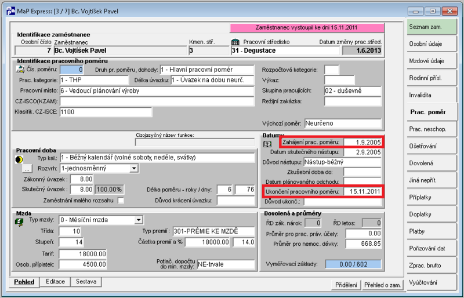Click the Stupeň field showing 14
The image size is (464, 298).
tap(71, 242)
